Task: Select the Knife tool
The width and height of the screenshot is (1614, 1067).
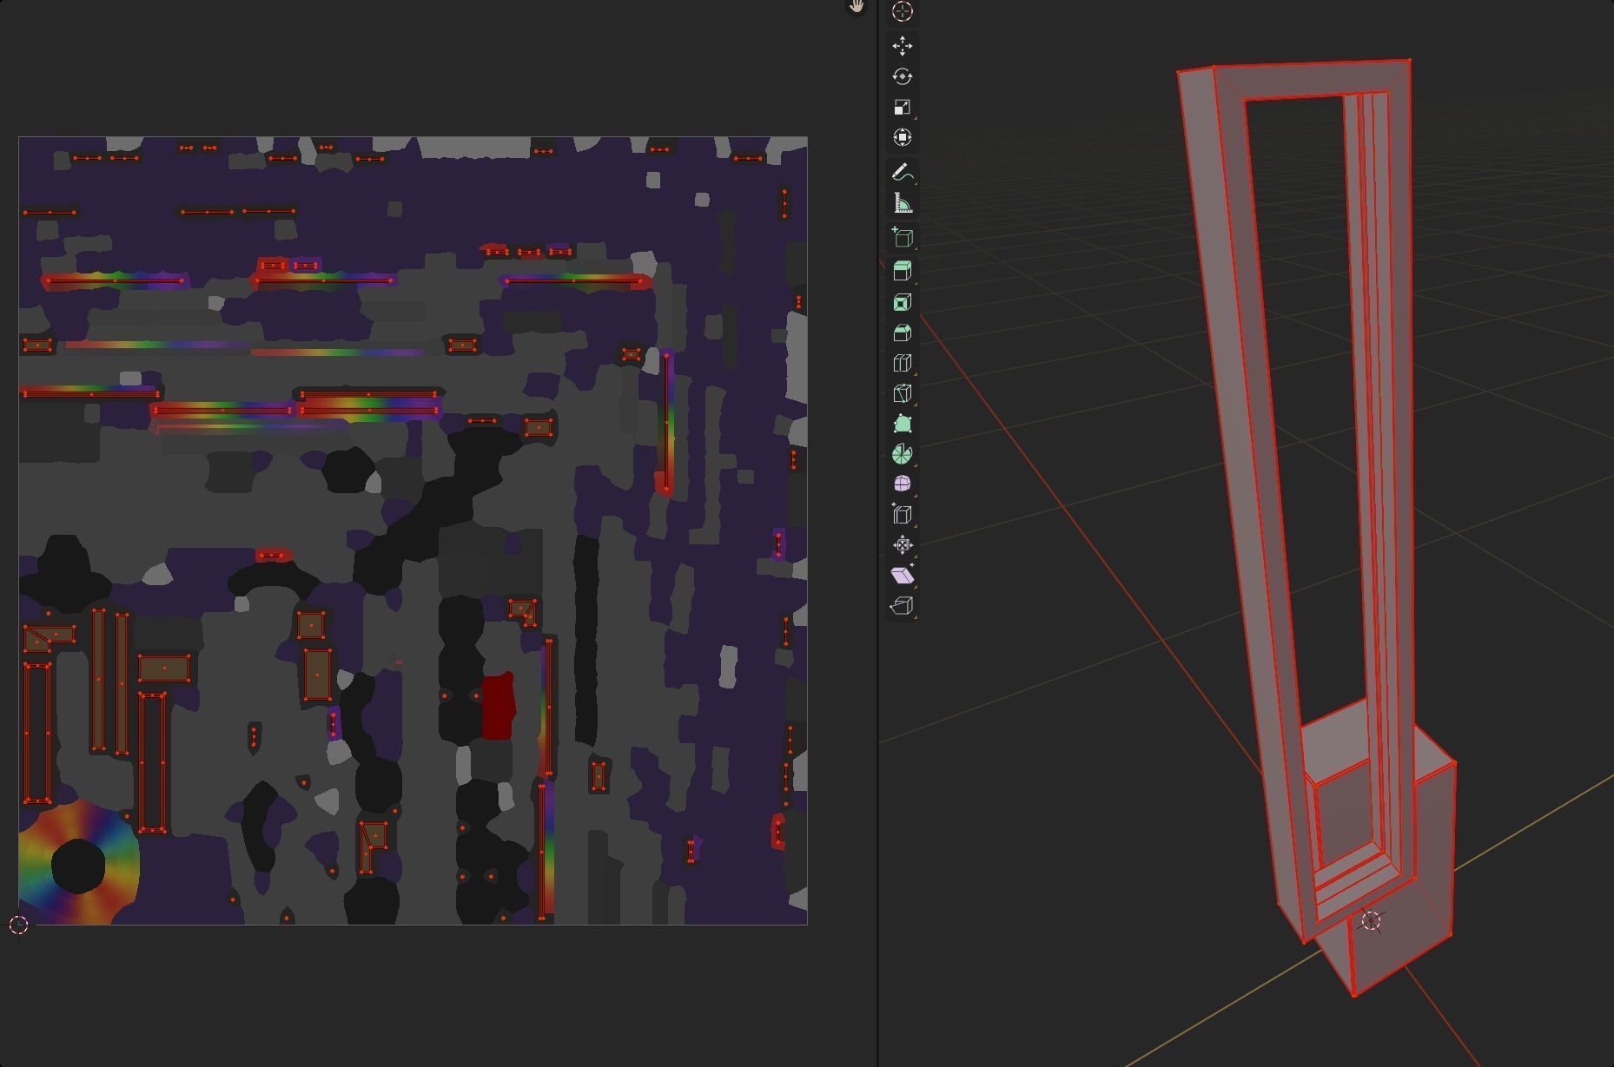Action: coord(902,393)
